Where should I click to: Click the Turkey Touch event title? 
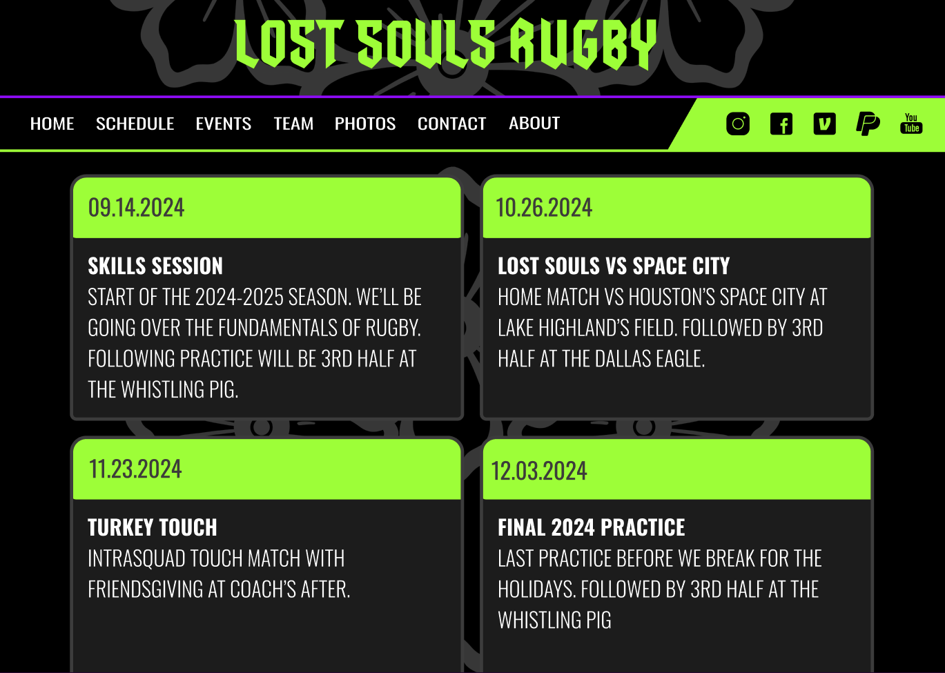tap(153, 528)
